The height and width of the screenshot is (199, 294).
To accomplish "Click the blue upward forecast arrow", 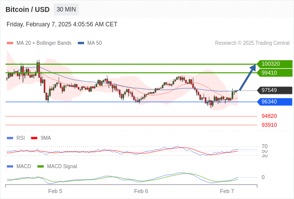I will [248, 78].
